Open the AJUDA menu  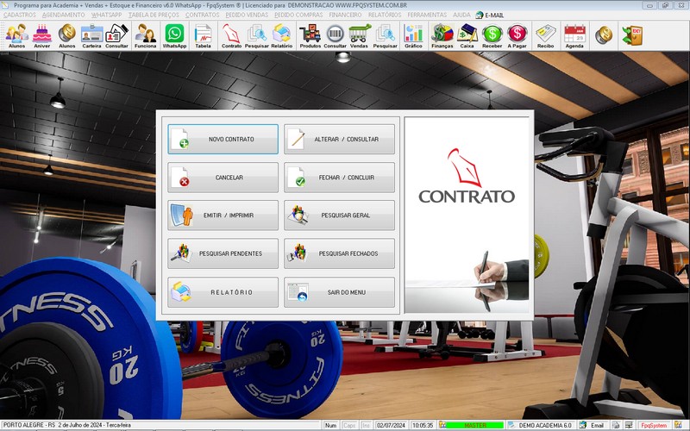click(461, 15)
